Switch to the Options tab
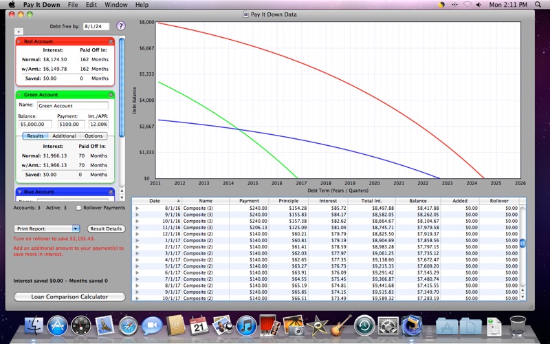The height and width of the screenshot is (344, 550). tap(93, 136)
